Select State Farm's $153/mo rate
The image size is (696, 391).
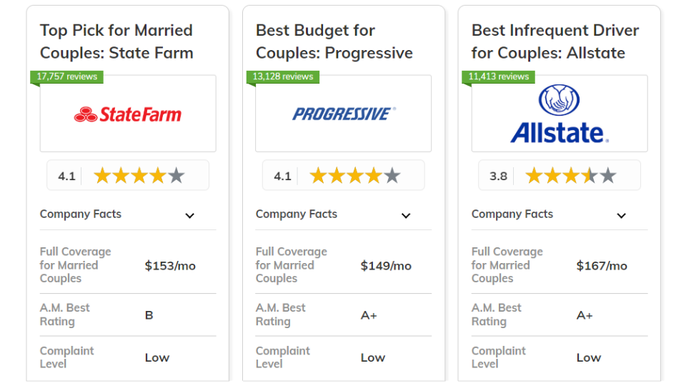point(170,266)
